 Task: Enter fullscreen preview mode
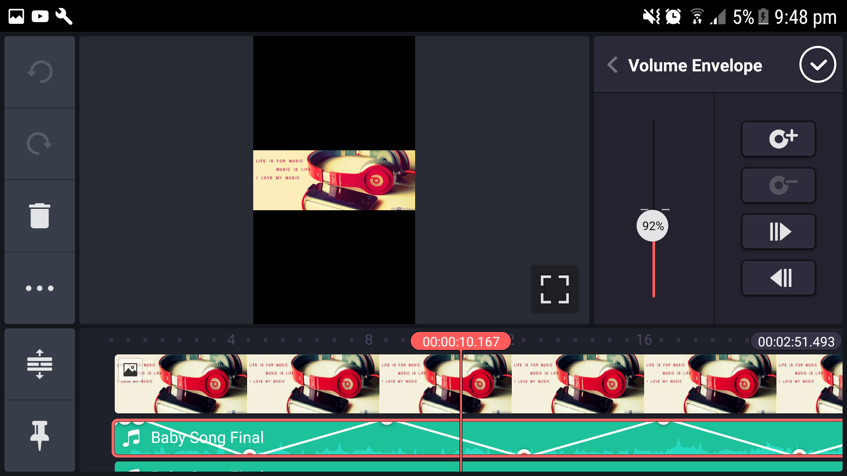555,289
